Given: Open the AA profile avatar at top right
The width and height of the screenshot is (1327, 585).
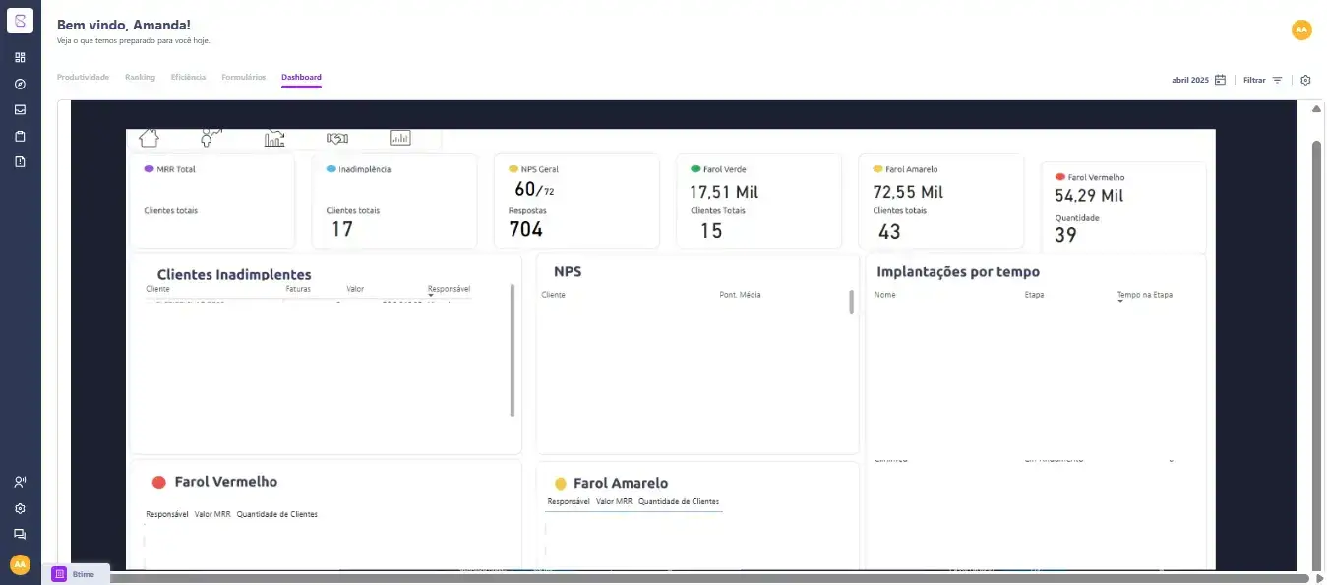Looking at the screenshot, I should point(1301,30).
